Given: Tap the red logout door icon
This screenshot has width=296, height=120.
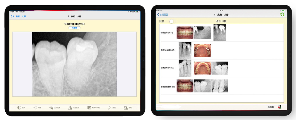Looking at the screenshot, I should [x=279, y=106].
